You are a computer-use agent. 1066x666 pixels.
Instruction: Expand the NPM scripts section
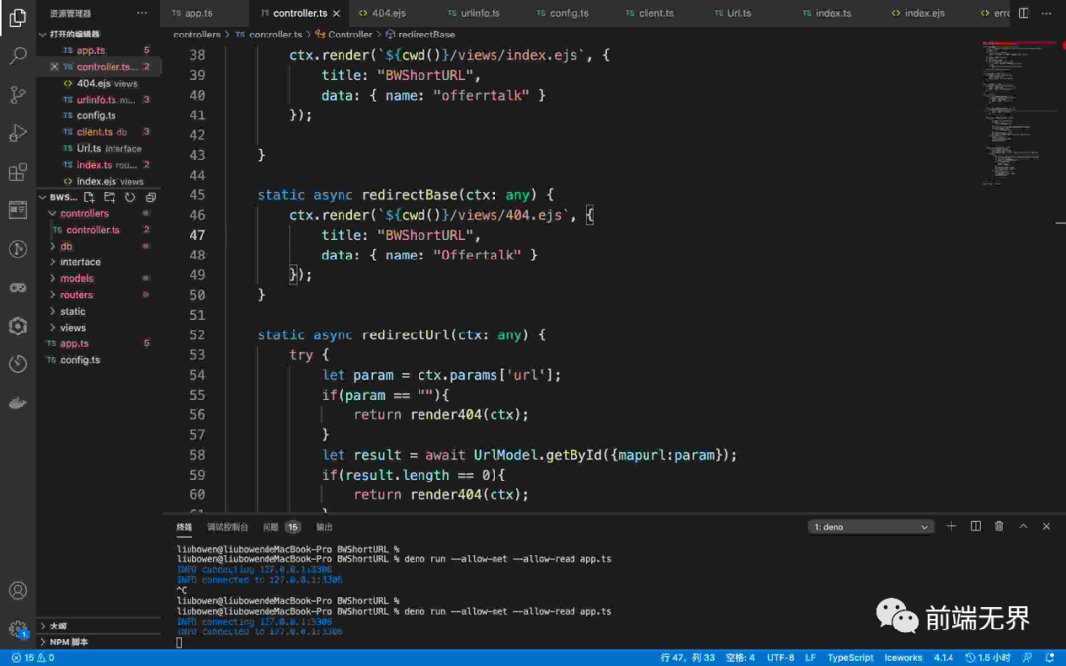tap(99, 642)
